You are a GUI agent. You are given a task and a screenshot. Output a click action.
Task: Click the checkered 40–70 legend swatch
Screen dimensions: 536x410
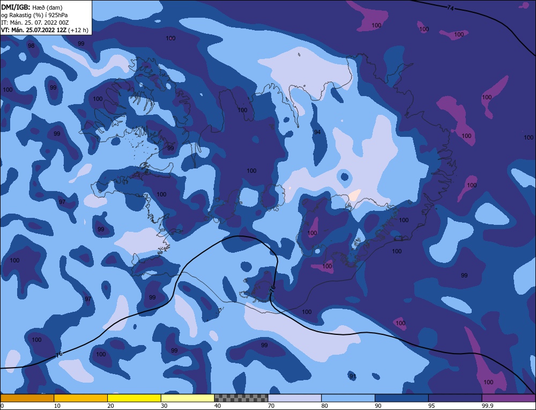(x=241, y=398)
